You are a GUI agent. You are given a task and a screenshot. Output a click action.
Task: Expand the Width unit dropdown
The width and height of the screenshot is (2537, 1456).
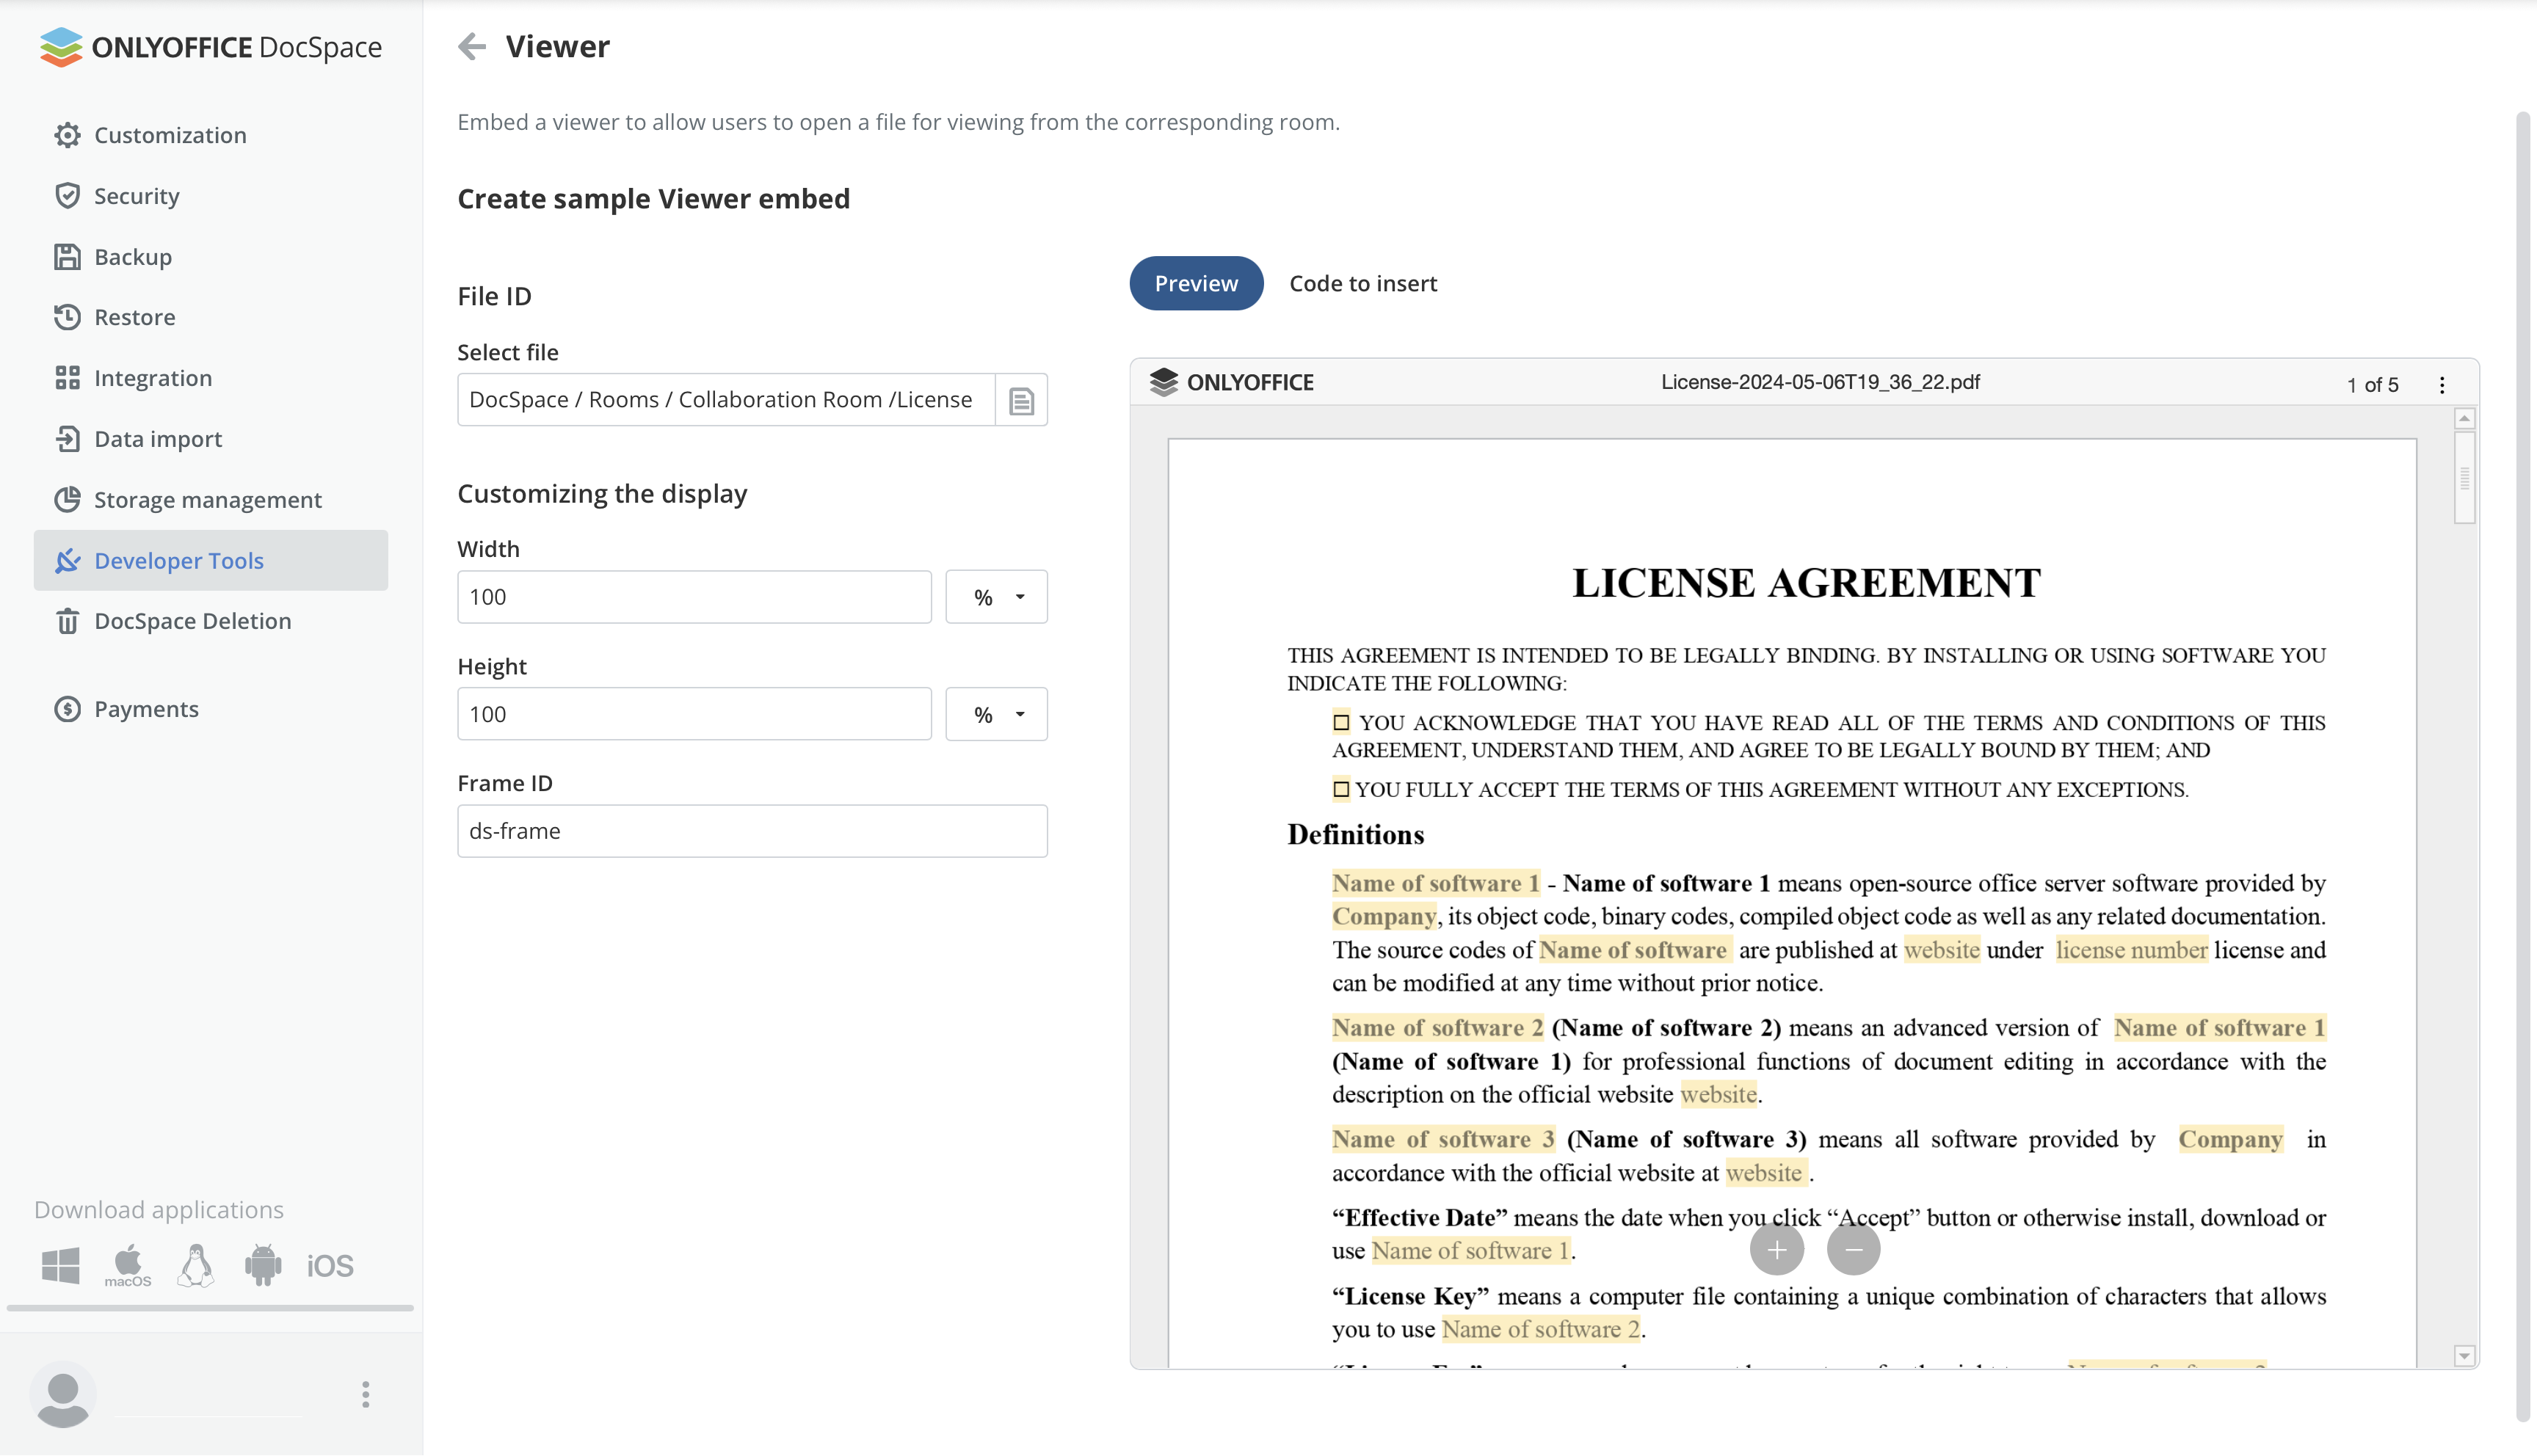996,597
